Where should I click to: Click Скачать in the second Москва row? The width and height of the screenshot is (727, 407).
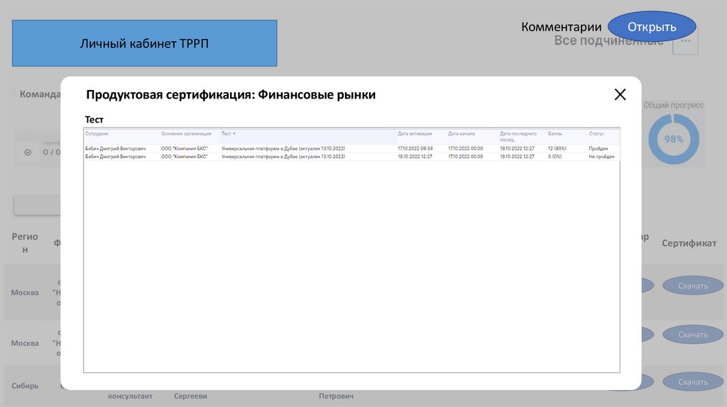coord(693,334)
